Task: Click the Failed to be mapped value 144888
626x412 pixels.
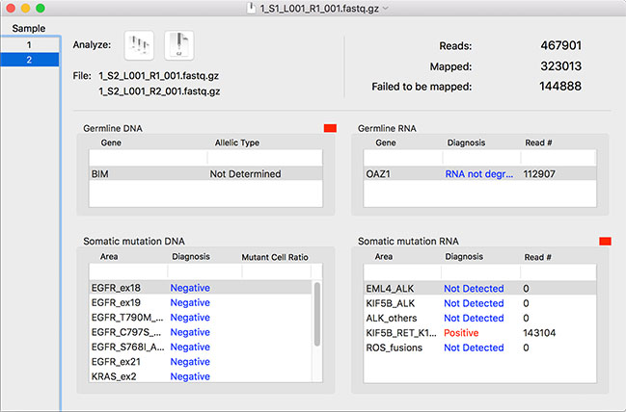Action: click(560, 86)
